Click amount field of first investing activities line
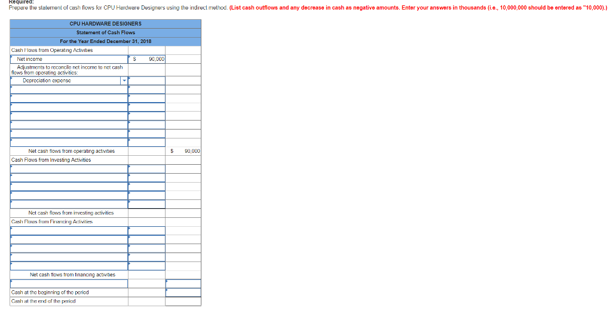 [146, 169]
